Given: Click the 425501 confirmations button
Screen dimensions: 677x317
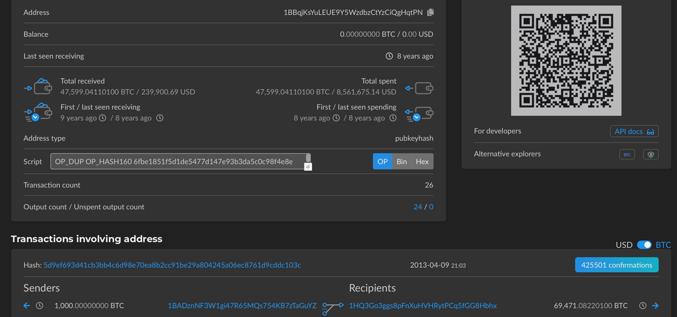Looking at the screenshot, I should tap(616, 265).
